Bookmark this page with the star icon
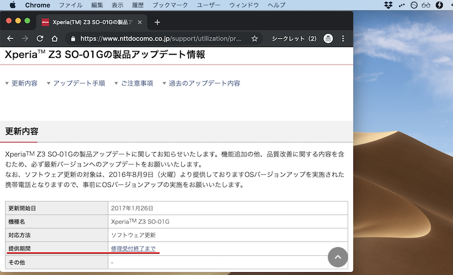Screen dimensions: 453x275 pos(255,39)
